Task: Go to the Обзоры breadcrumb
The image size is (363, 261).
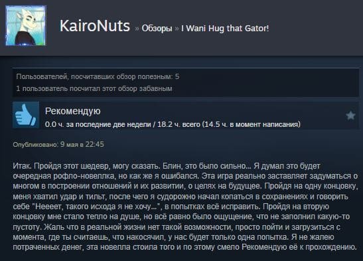Action: click(157, 29)
